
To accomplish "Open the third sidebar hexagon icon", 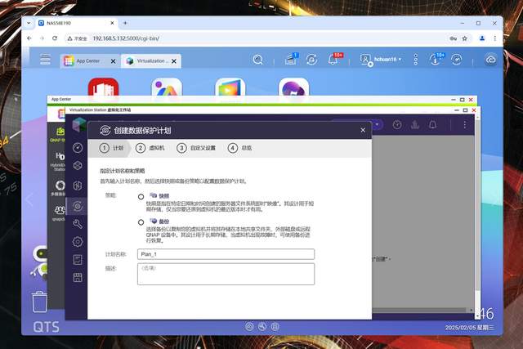I will [78, 186].
